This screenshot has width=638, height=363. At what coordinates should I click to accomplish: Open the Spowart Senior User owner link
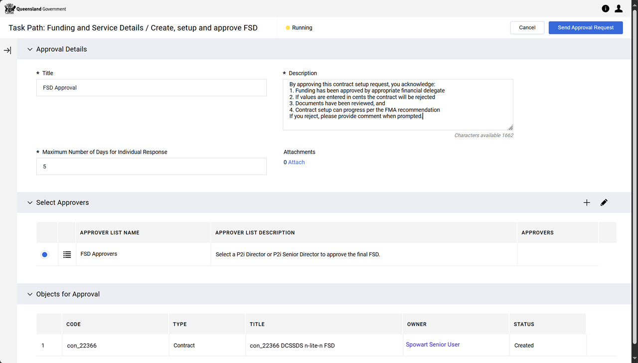433,345
